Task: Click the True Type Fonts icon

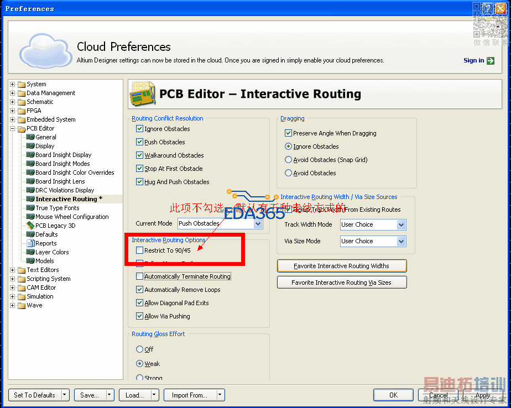Action: pos(30,208)
